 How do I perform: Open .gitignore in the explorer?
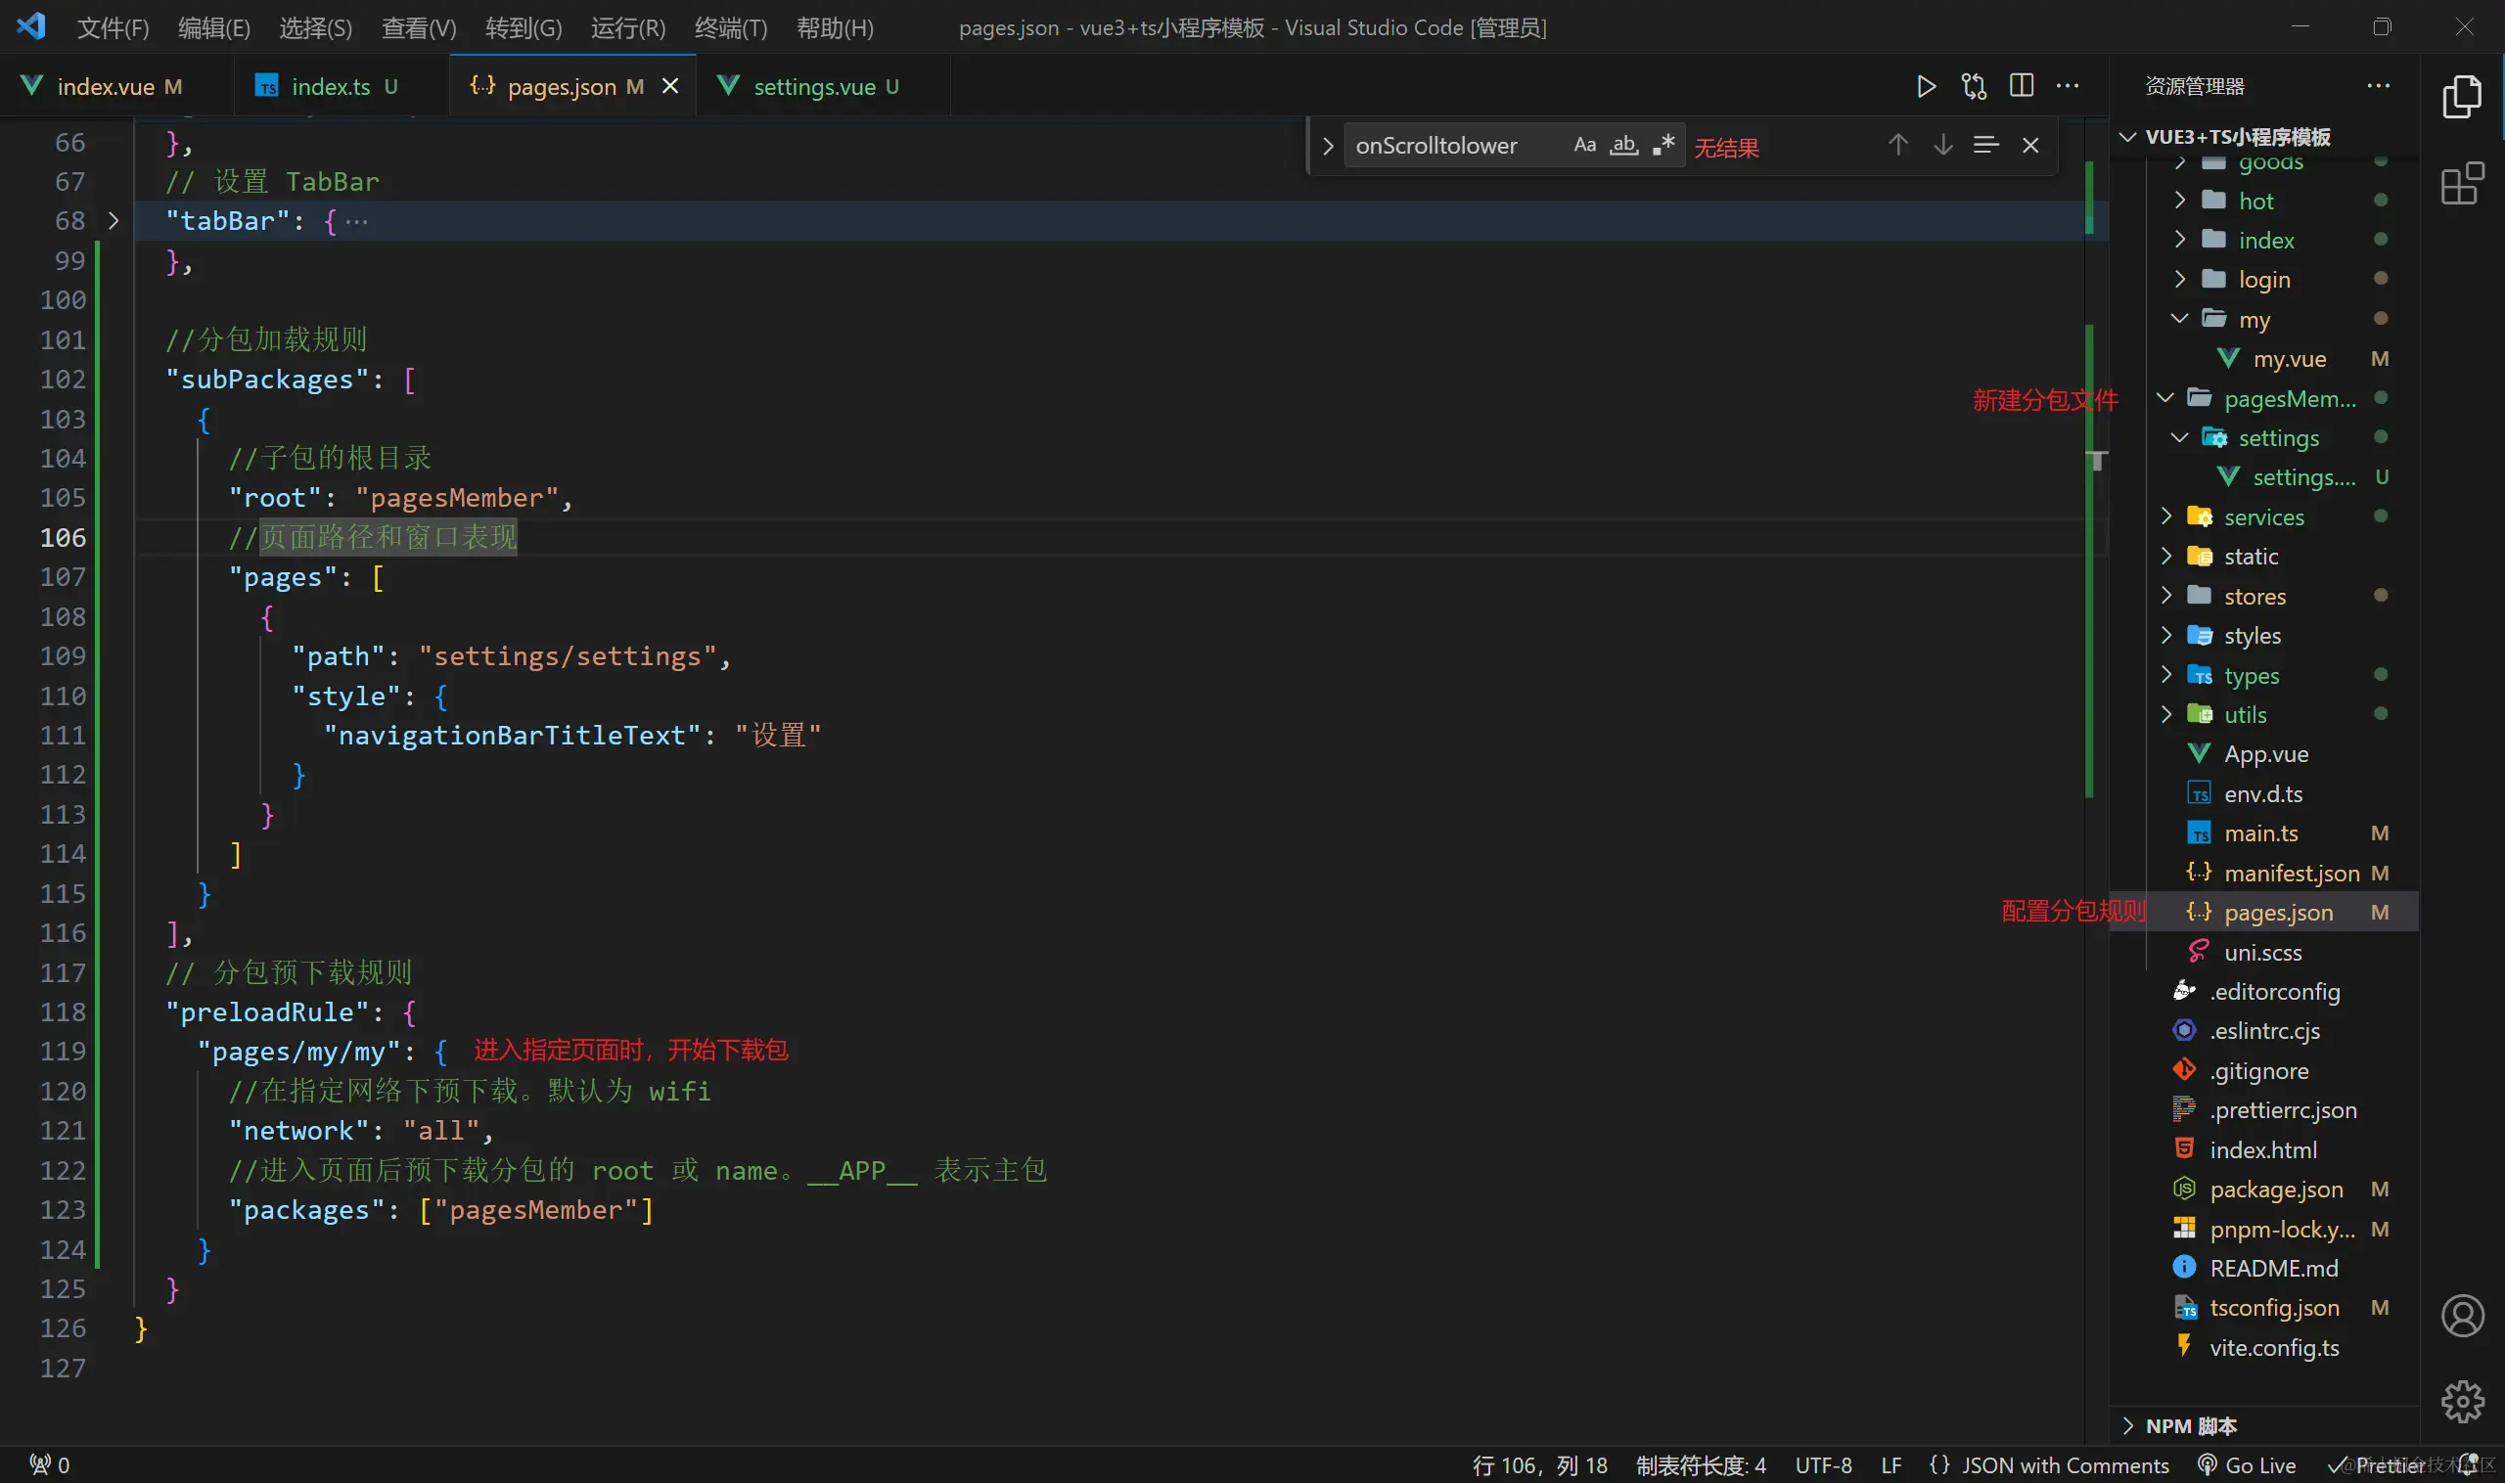coord(2258,1070)
